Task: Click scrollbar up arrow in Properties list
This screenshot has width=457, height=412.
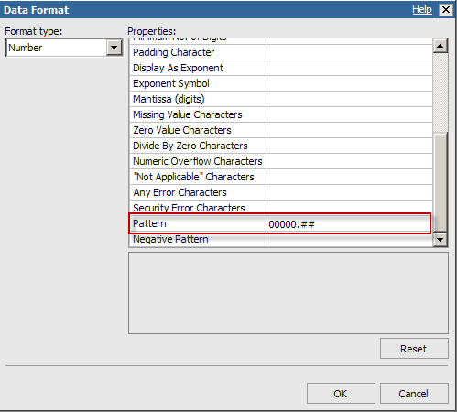Action: 441,46
